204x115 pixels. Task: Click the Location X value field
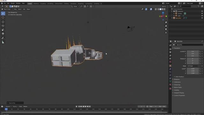coord(193,51)
